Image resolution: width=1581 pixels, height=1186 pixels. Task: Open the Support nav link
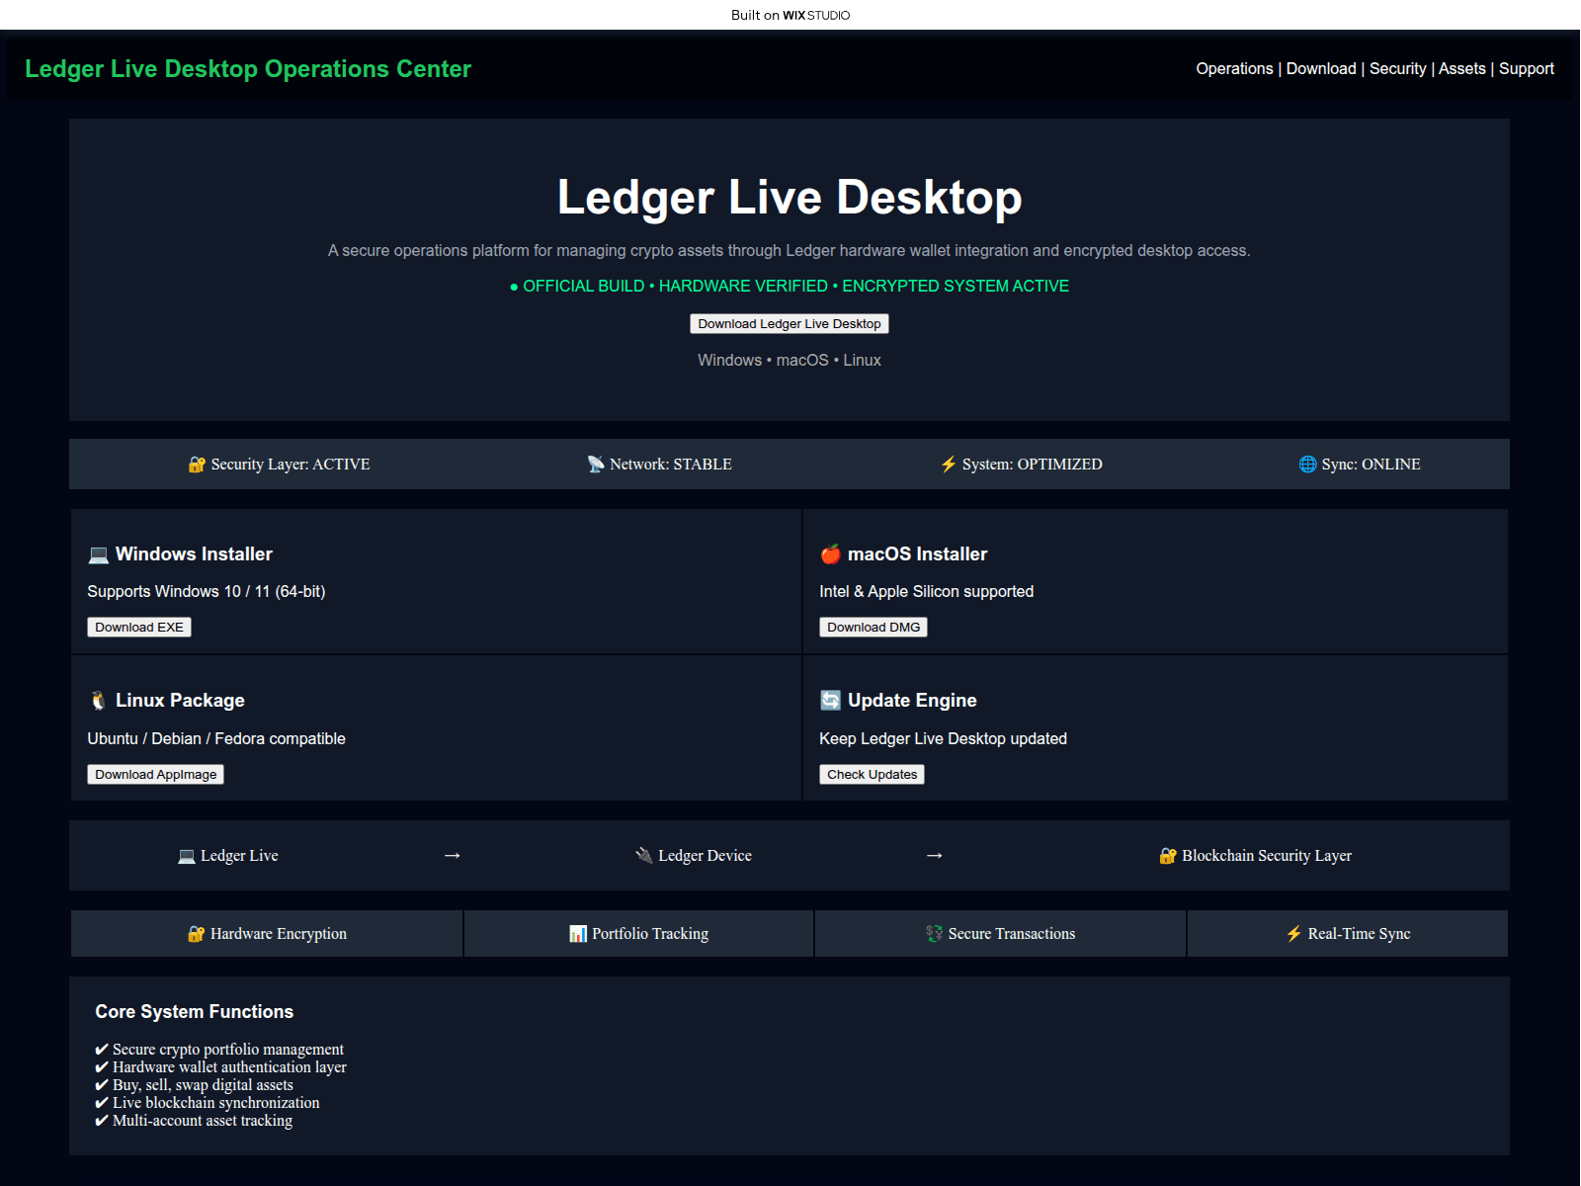coord(1526,69)
